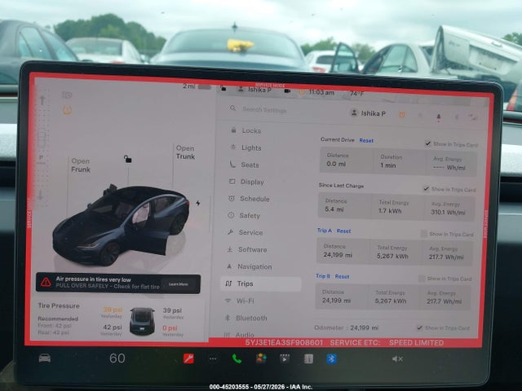Image resolution: width=522 pixels, height=391 pixels.
Task: Open the Seats settings menu
Action: (244, 165)
